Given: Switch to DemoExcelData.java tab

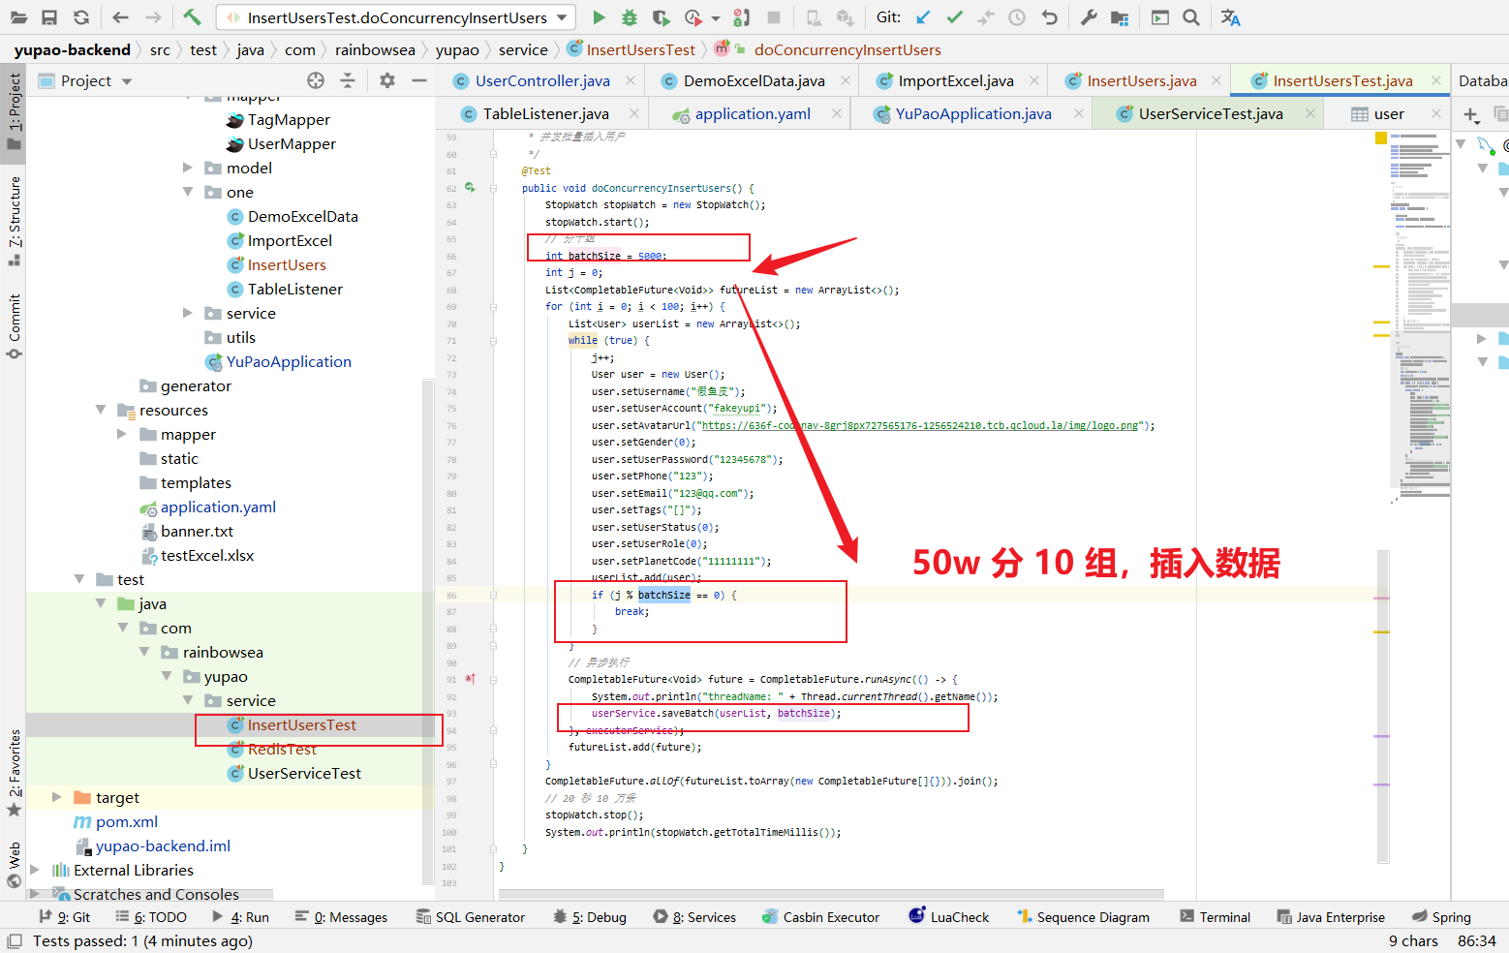Looking at the screenshot, I should click(754, 81).
